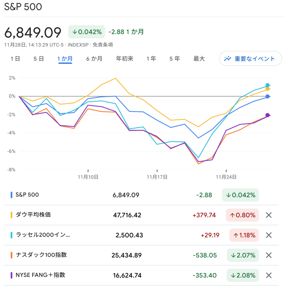Remove NYSE FANG+指数 using X icon
284x288 pixels.
(269, 275)
